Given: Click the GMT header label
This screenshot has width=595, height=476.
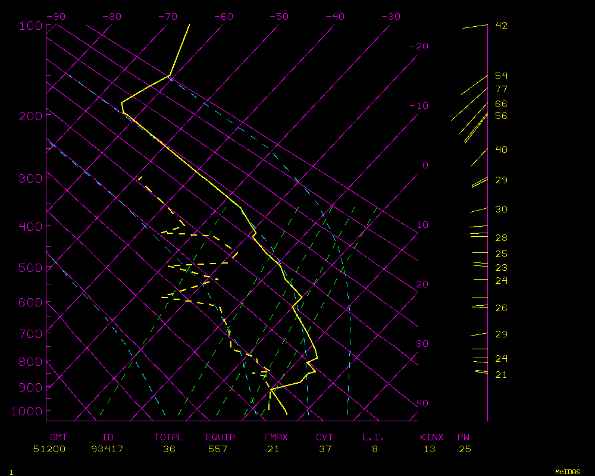Looking at the screenshot, I should (x=58, y=437).
